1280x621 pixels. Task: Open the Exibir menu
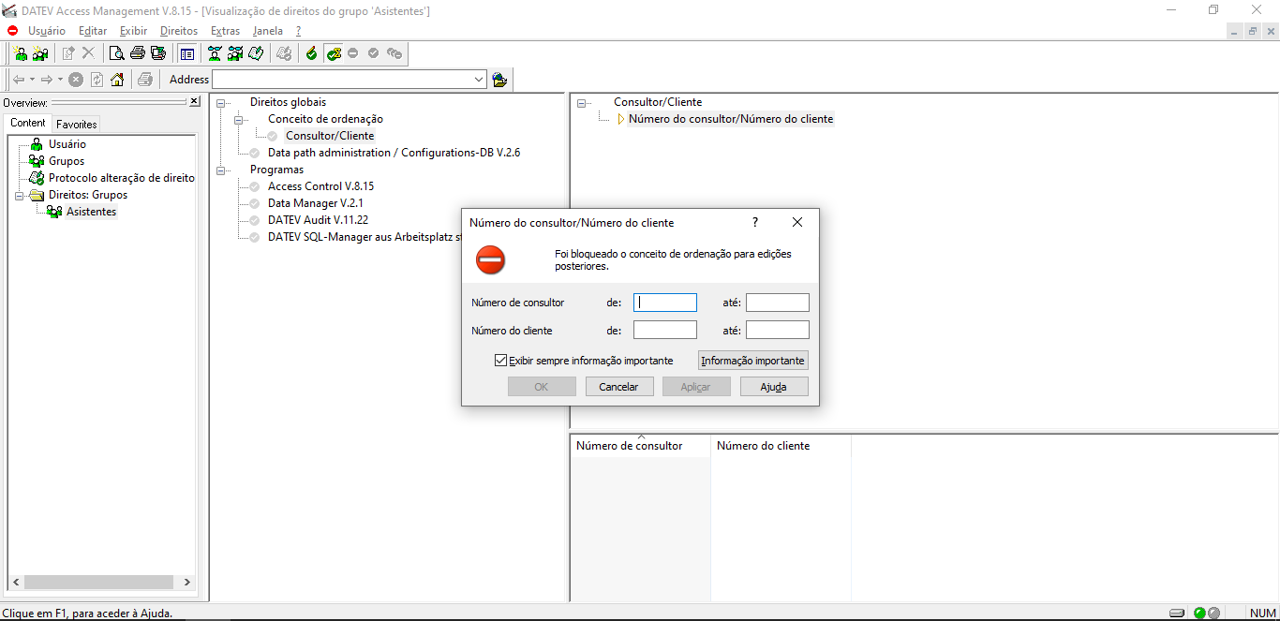(x=133, y=31)
